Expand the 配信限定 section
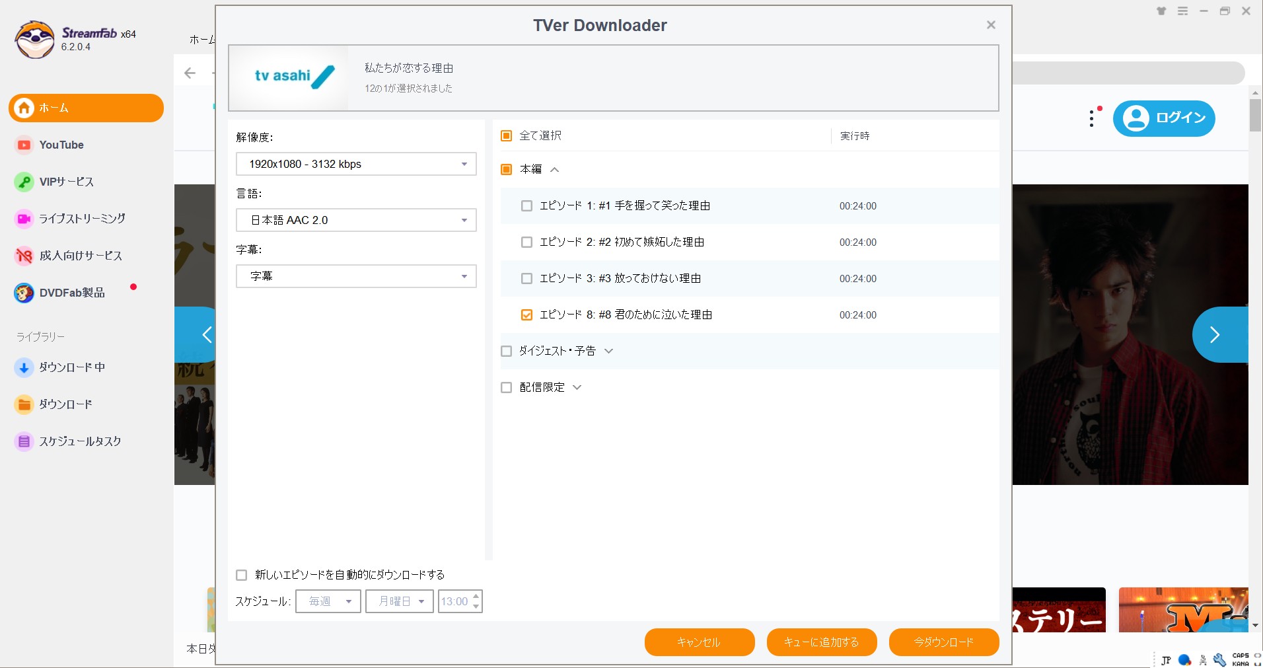 pos(577,388)
